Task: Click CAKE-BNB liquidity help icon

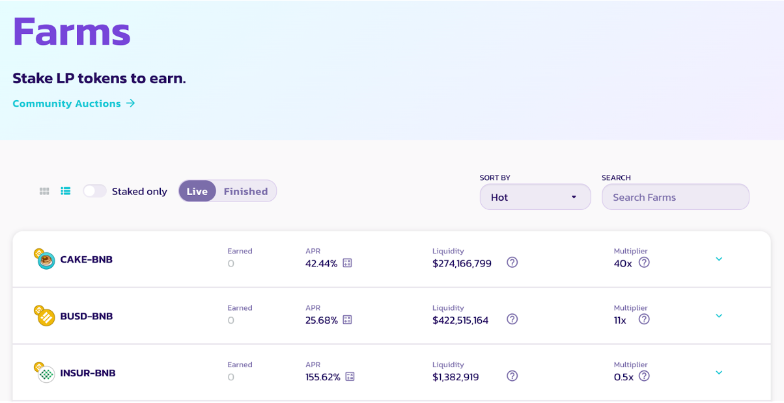Action: (x=512, y=263)
